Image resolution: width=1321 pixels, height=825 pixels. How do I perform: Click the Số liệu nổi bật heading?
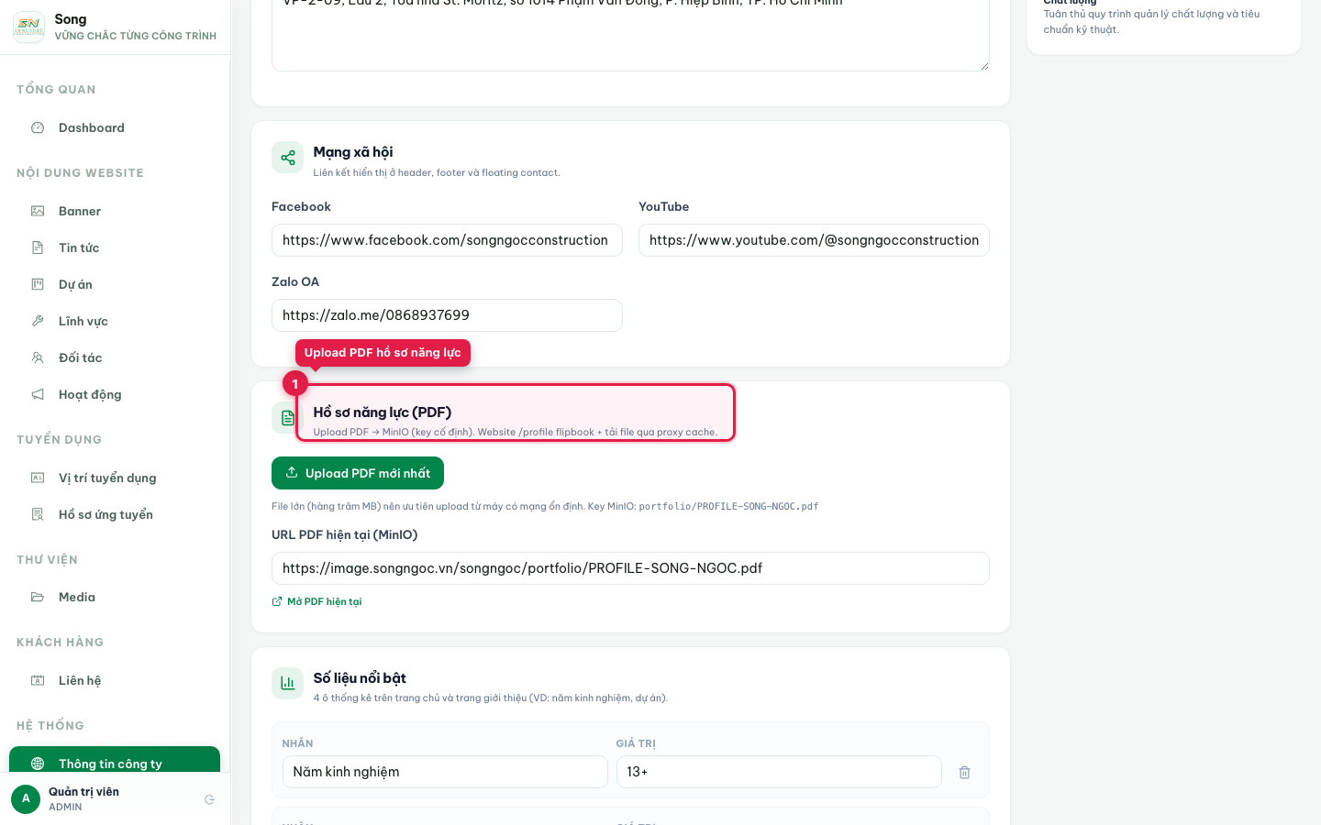point(360,678)
